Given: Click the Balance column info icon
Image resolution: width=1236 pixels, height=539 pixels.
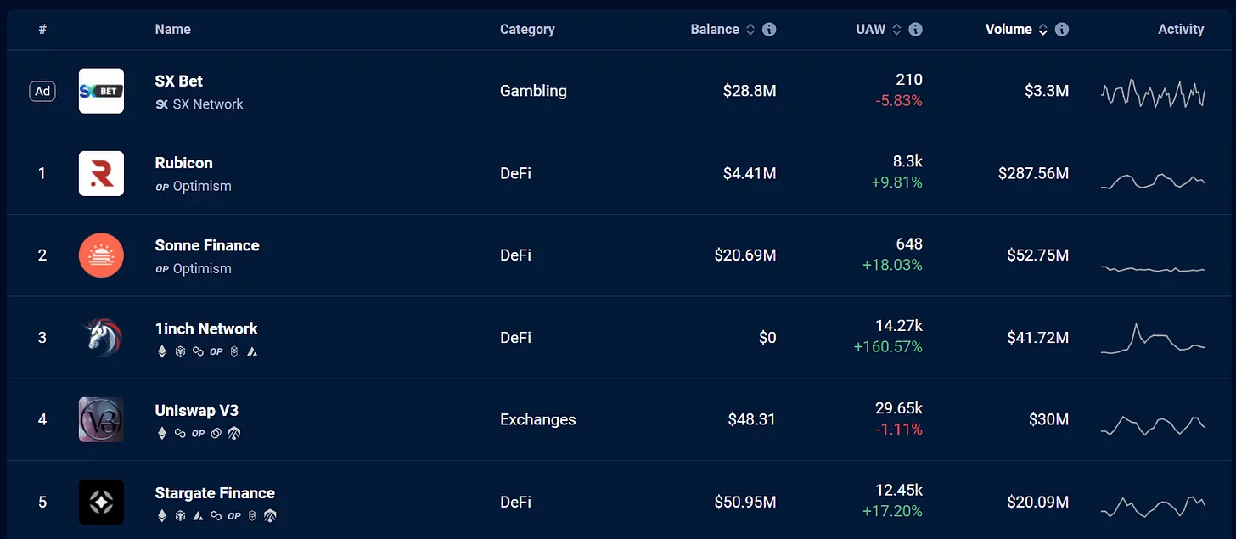Looking at the screenshot, I should 769,29.
